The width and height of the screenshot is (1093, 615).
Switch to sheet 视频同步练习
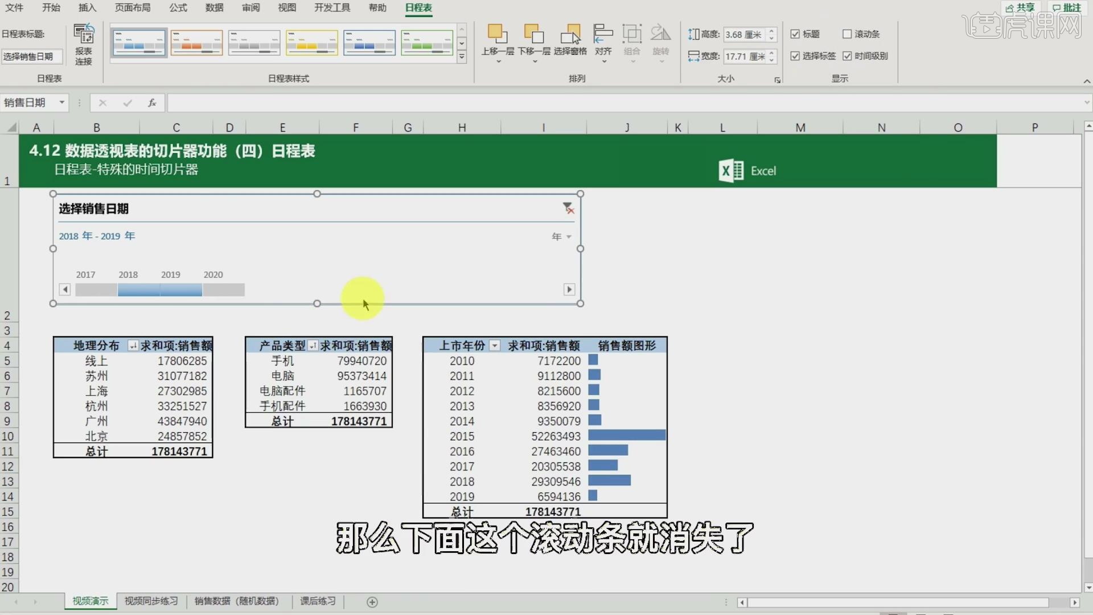[x=151, y=601]
